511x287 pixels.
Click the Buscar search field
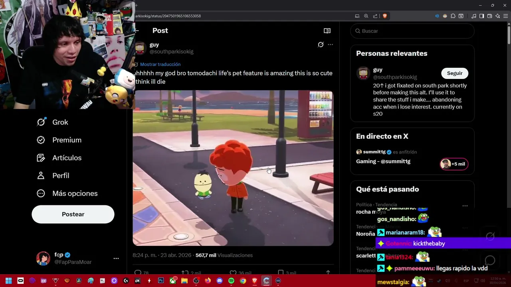pyautogui.click(x=412, y=31)
